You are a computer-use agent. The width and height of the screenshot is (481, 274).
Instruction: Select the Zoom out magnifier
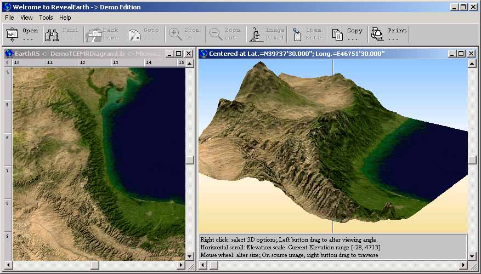216,35
